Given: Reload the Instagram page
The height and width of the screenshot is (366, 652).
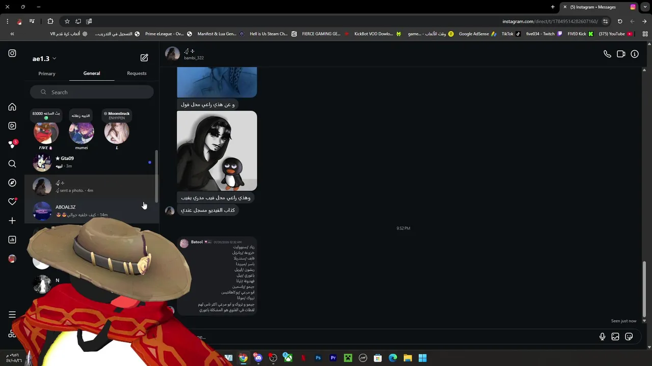Looking at the screenshot, I should pos(620,21).
